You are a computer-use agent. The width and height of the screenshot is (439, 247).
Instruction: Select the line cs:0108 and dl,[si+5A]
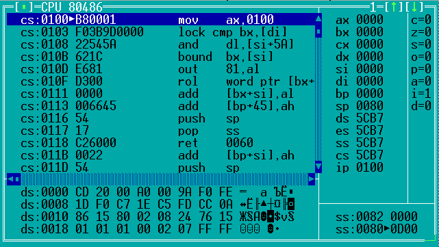click(x=161, y=44)
